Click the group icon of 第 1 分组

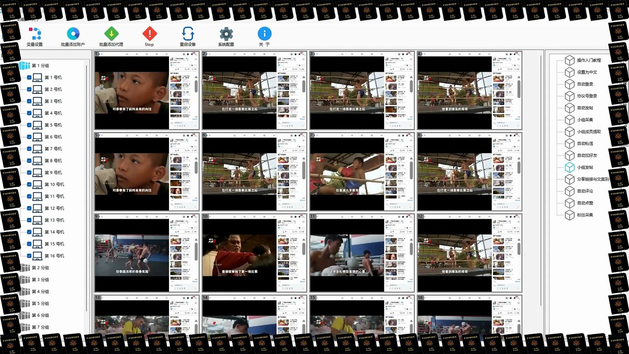25,65
